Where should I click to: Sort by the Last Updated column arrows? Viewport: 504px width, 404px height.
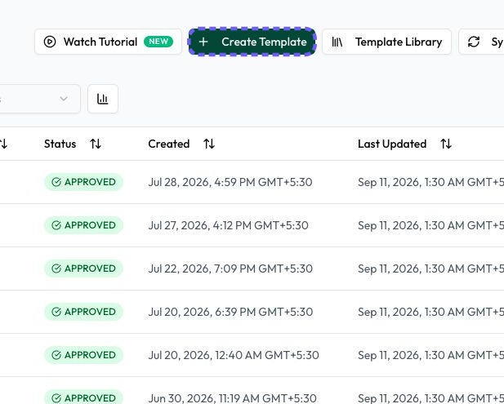(446, 144)
